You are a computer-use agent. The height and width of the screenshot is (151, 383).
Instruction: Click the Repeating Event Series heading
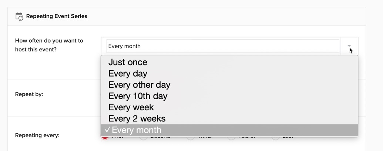(x=57, y=16)
